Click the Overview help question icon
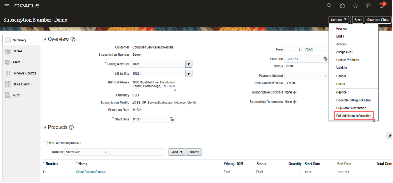 point(72,39)
